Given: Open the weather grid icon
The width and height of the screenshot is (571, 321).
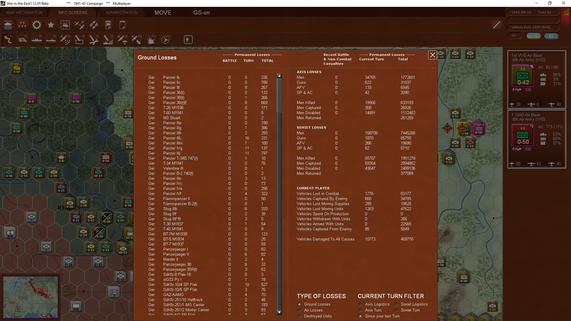Looking at the screenshot, I should tap(65, 25).
